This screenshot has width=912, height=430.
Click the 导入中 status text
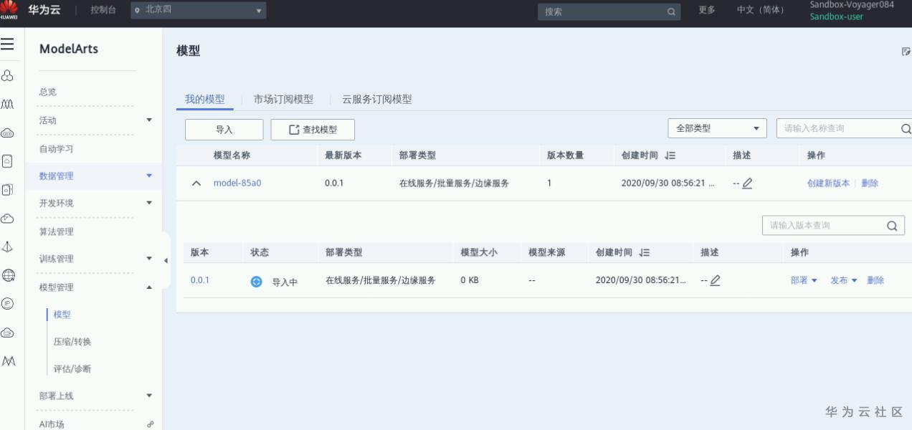[x=285, y=282]
